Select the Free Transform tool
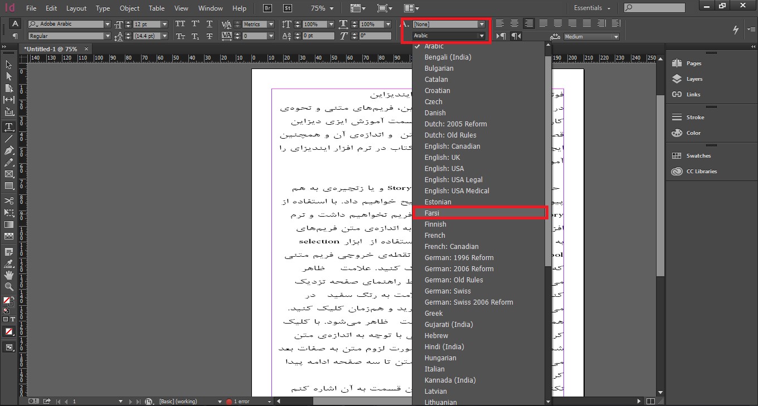 9,213
